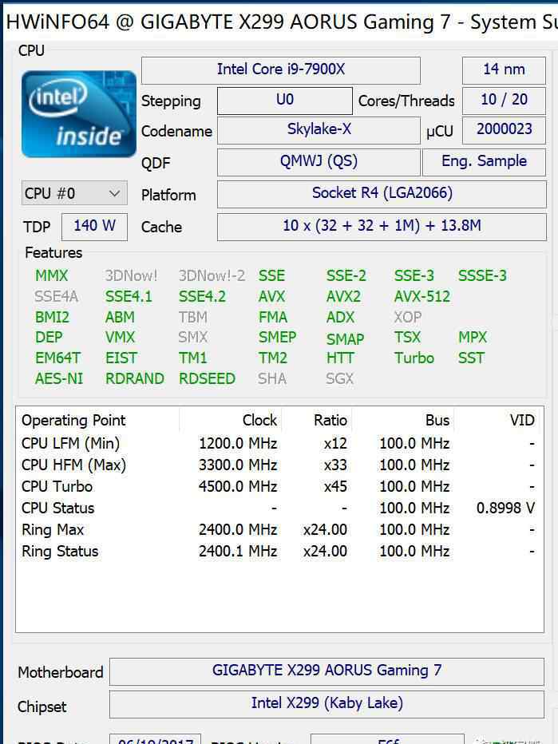558x744 pixels.
Task: Click the SSE4.2 feature label
Action: (x=202, y=296)
